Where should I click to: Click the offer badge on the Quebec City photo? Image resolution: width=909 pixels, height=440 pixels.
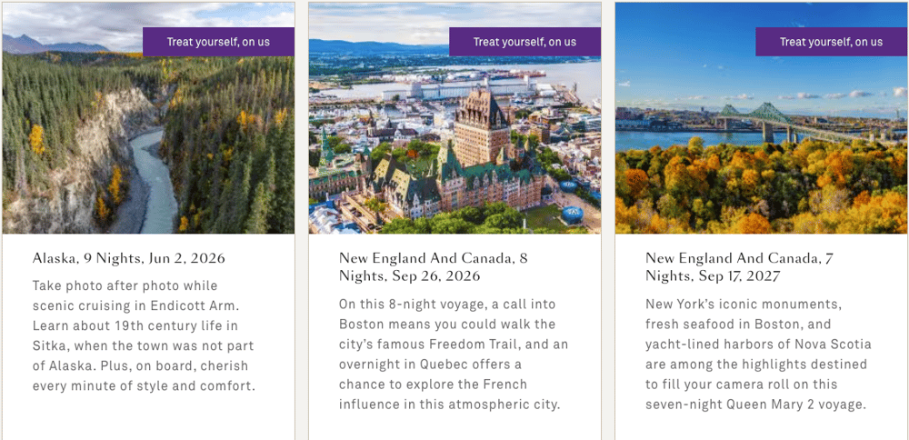click(x=524, y=42)
